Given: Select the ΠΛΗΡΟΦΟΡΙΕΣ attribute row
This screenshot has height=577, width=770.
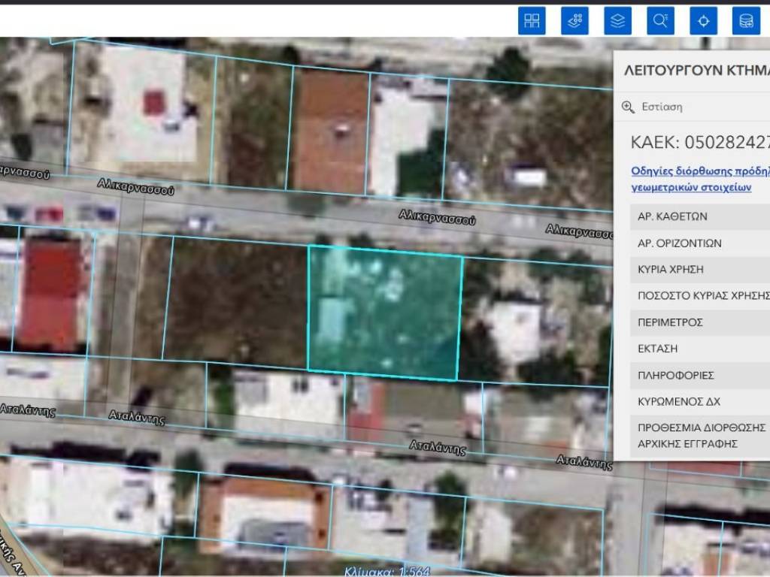Looking at the screenshot, I should coord(699,375).
